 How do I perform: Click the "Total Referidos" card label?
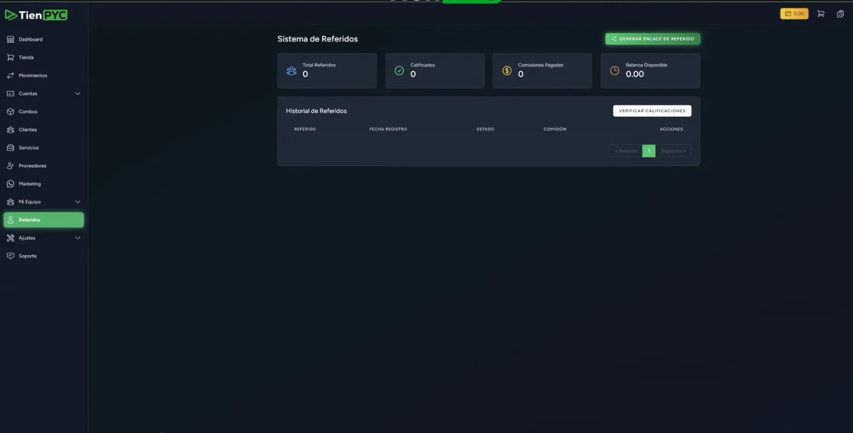[x=319, y=65]
